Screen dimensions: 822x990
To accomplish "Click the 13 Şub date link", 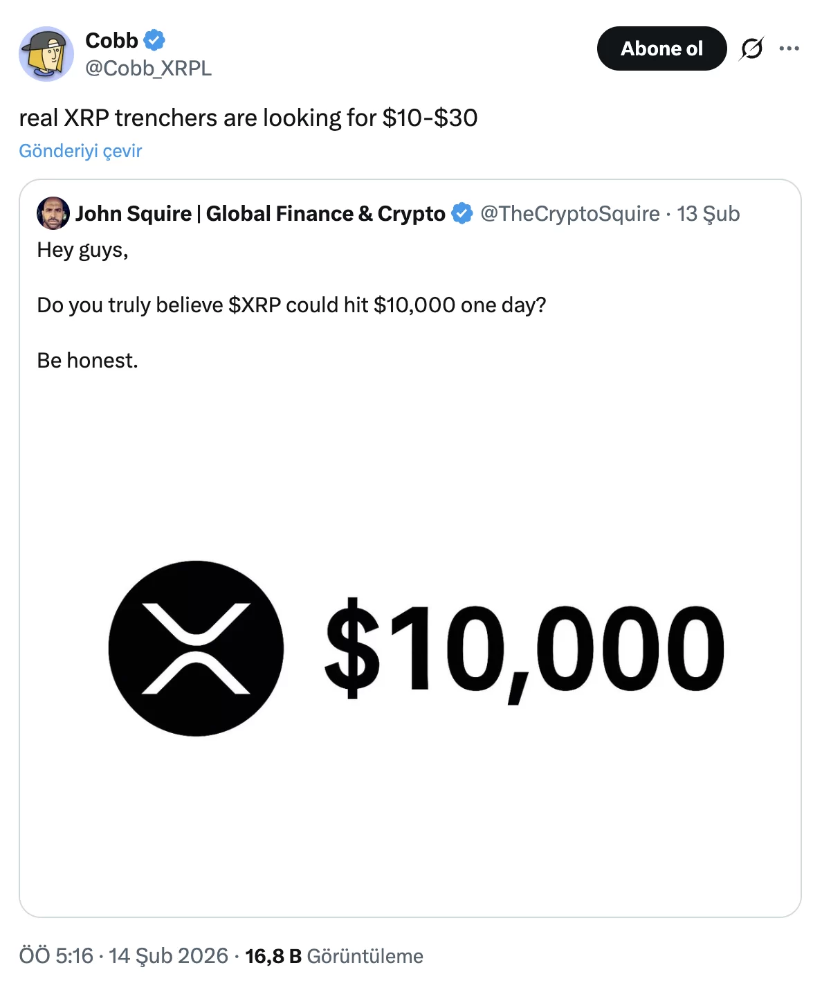I will (x=708, y=214).
